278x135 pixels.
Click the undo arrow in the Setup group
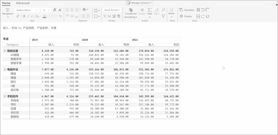pyautogui.click(x=203, y=10)
